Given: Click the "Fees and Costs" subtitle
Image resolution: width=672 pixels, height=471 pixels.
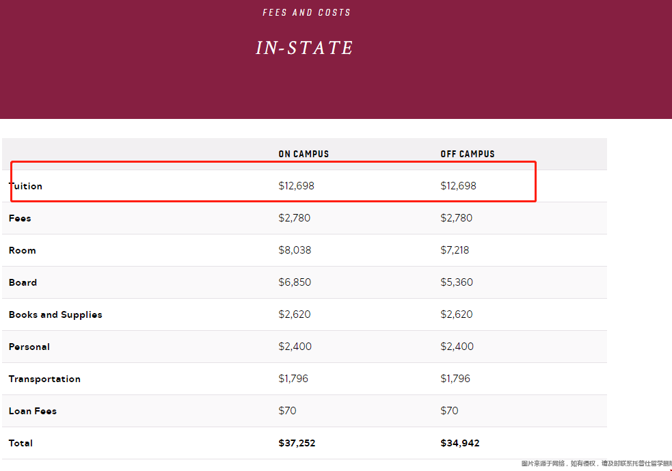Looking at the screenshot, I should pos(306,12).
